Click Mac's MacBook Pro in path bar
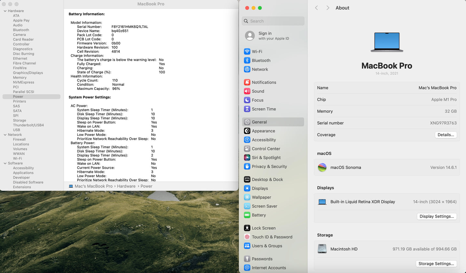Viewport: 466px width, 273px height. tap(94, 186)
